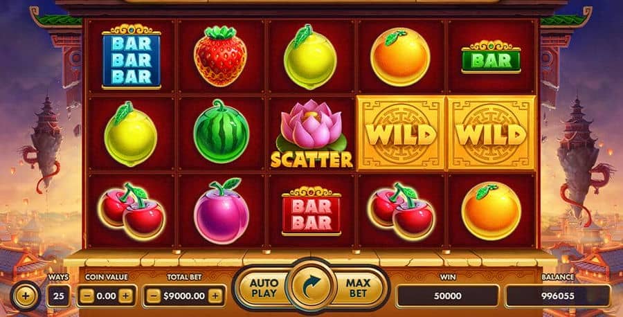Select the purple plum symbol
The height and width of the screenshot is (317, 623).
tap(221, 211)
